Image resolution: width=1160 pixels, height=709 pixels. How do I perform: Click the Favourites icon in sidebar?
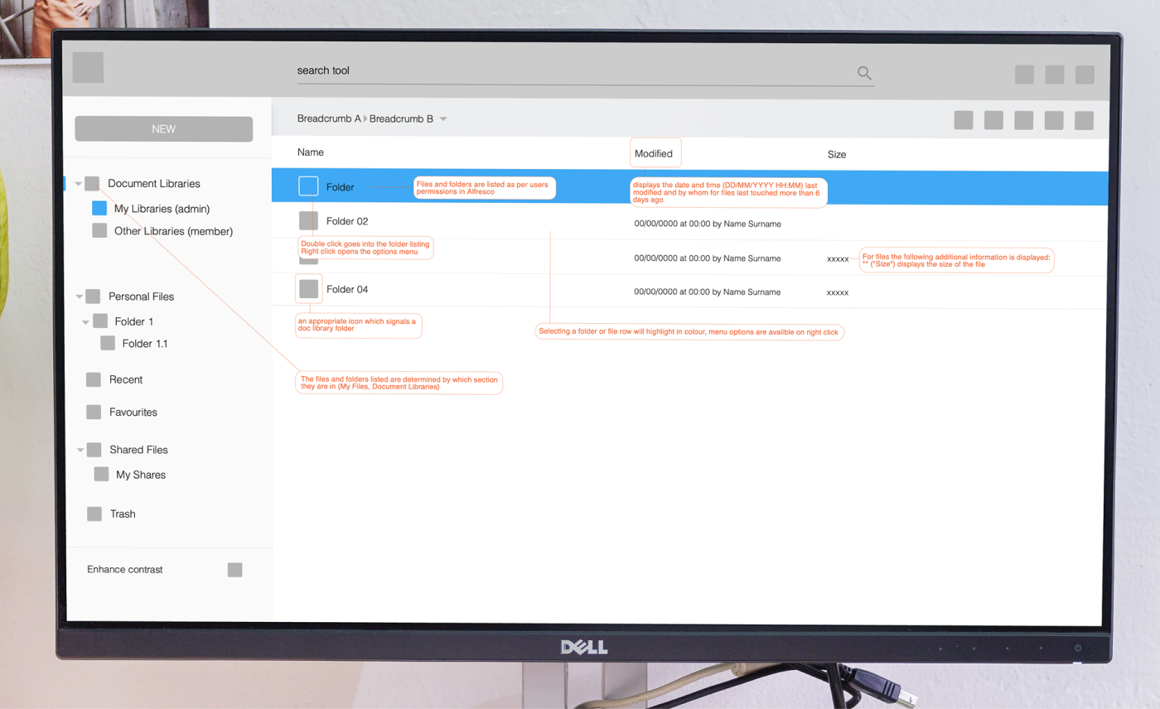(94, 412)
